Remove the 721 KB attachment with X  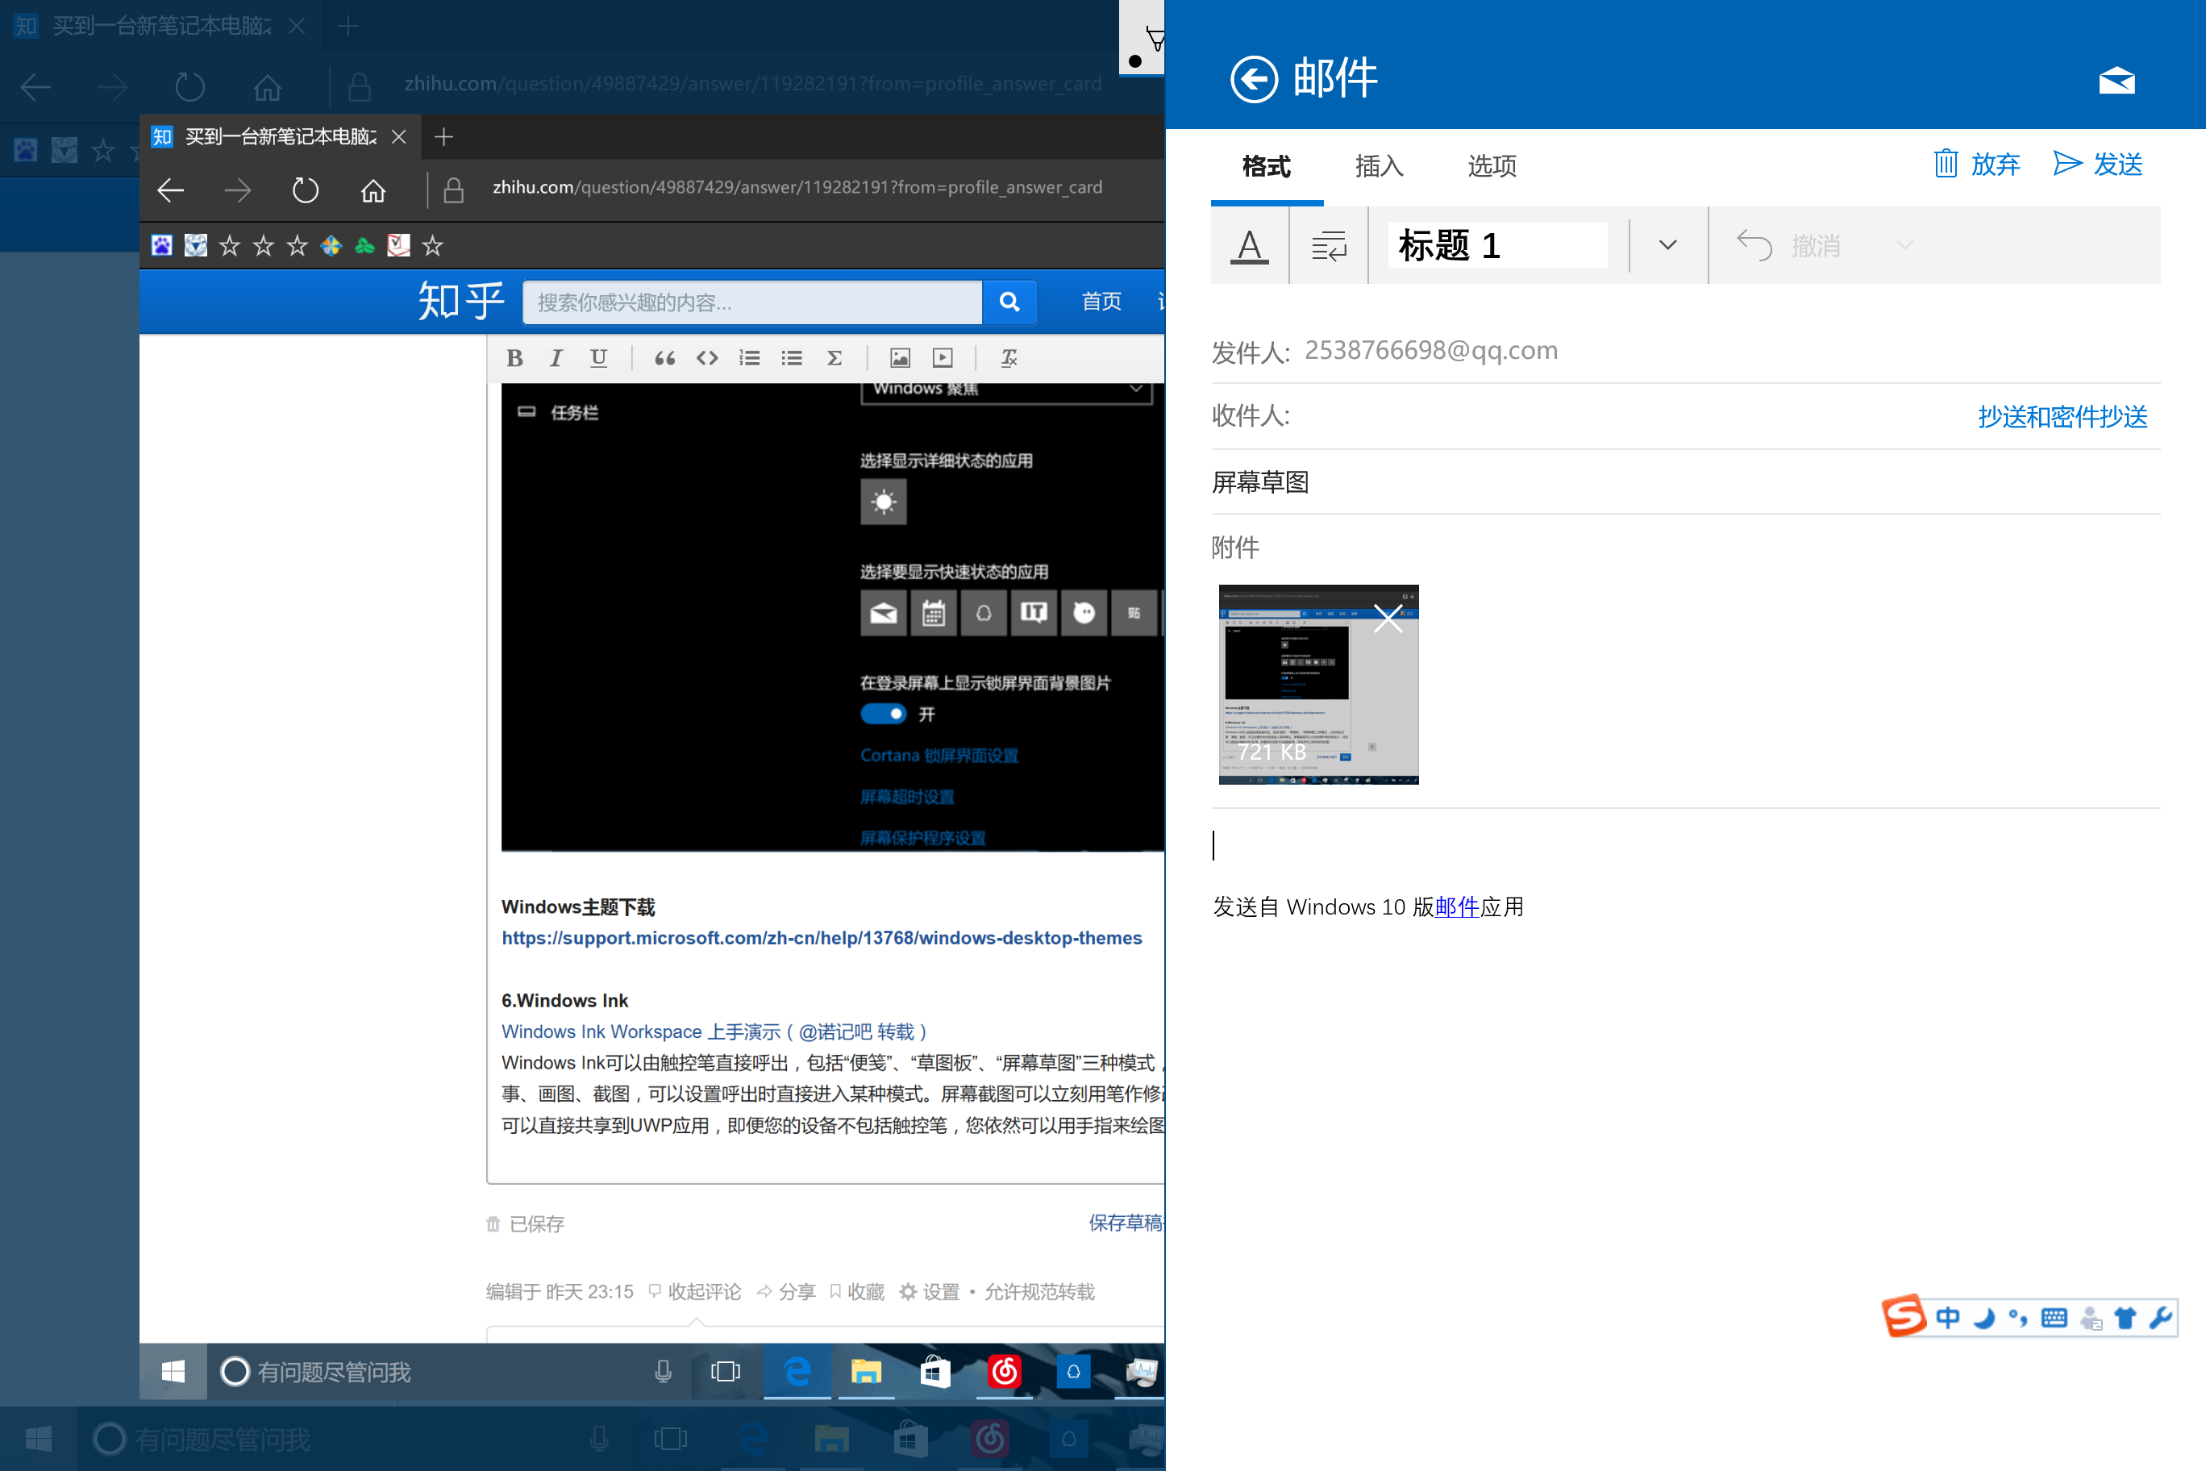point(1387,619)
